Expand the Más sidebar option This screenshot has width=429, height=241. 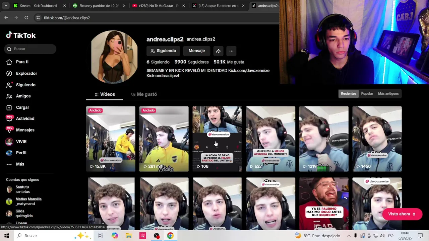coord(15,164)
